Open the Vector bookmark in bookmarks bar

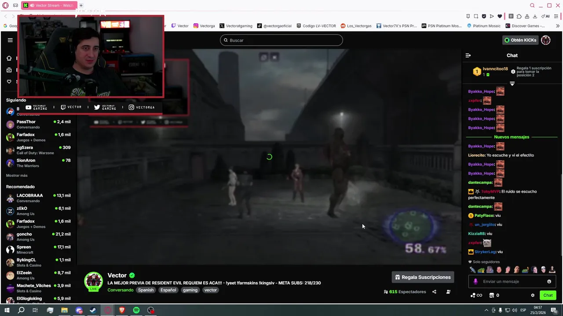pyautogui.click(x=180, y=26)
